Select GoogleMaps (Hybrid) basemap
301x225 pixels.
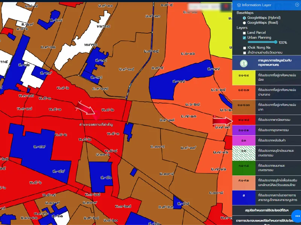(245, 18)
